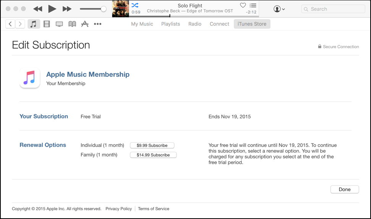This screenshot has width=371, height=219.
Task: Show more media types with ellipsis
Action: (97, 24)
